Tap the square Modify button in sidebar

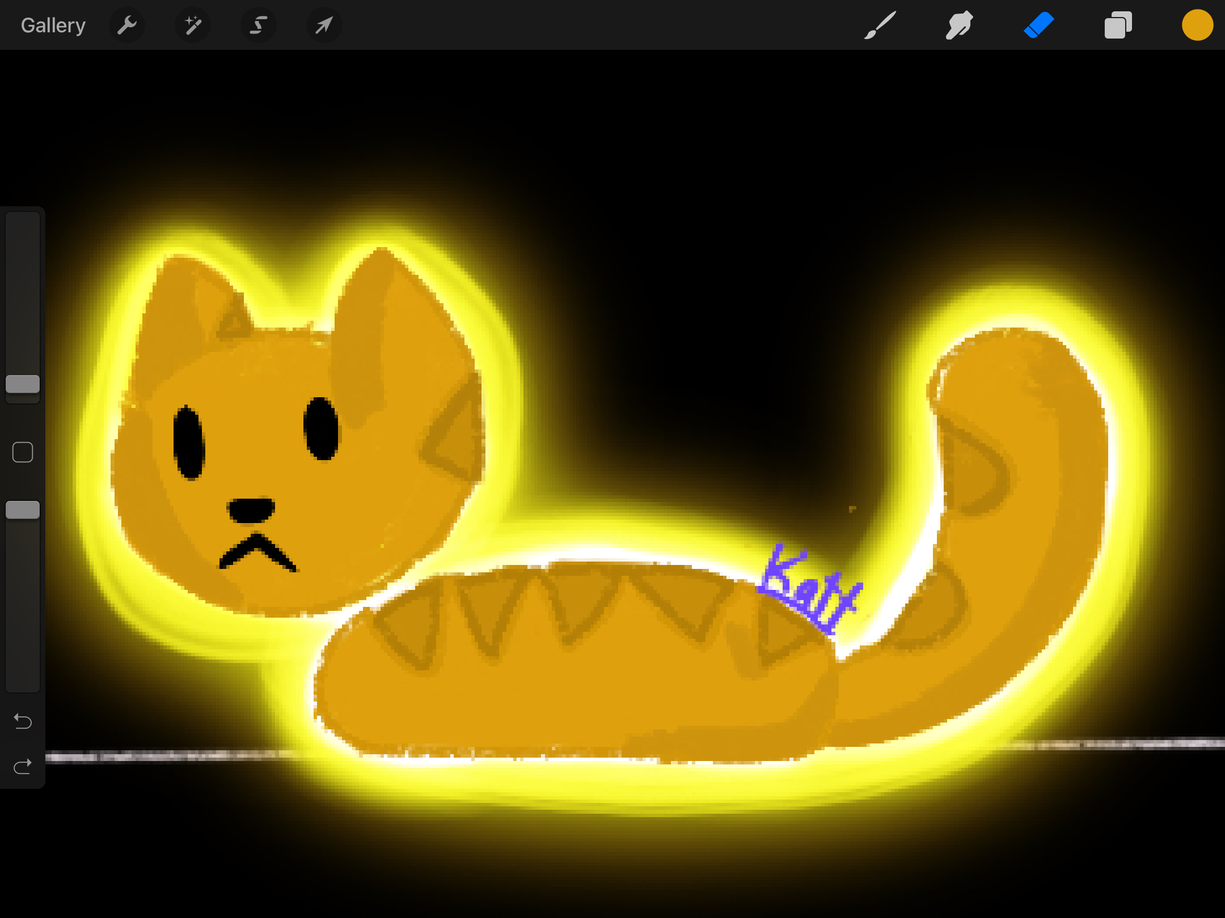click(x=23, y=452)
